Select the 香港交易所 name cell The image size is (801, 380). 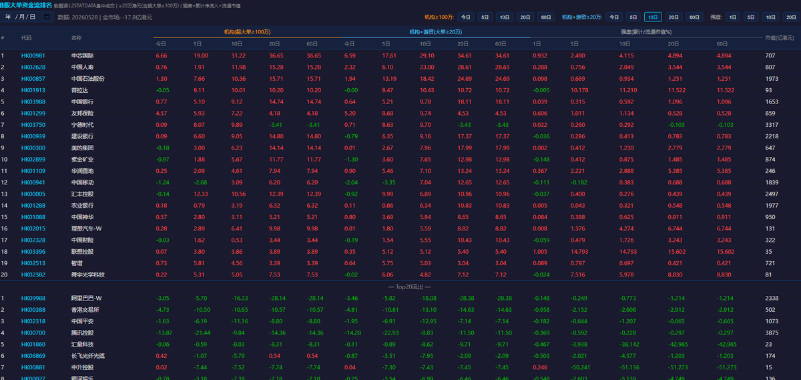pos(85,309)
